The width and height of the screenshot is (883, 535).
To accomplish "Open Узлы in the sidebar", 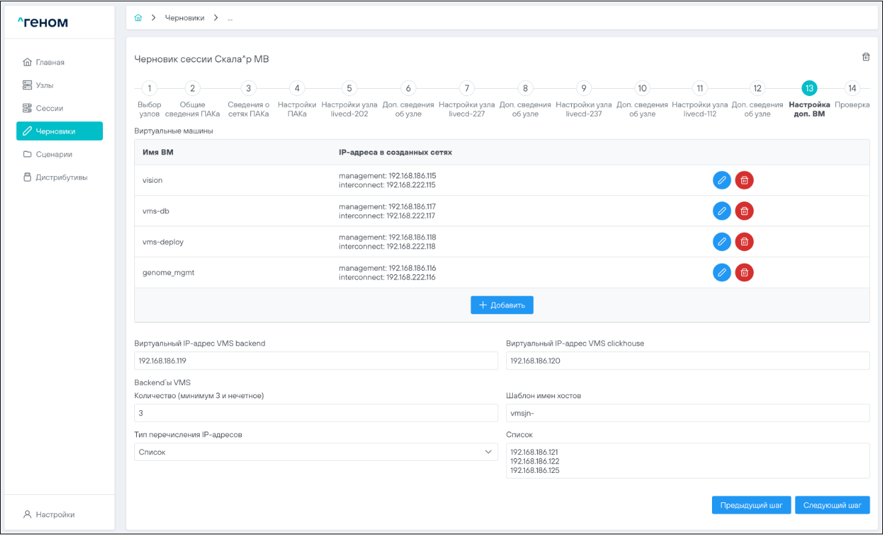I will coord(45,85).
